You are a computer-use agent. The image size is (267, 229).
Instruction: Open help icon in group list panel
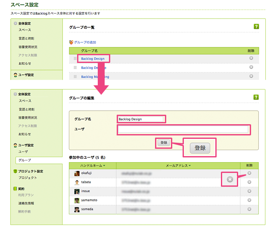coord(256,26)
